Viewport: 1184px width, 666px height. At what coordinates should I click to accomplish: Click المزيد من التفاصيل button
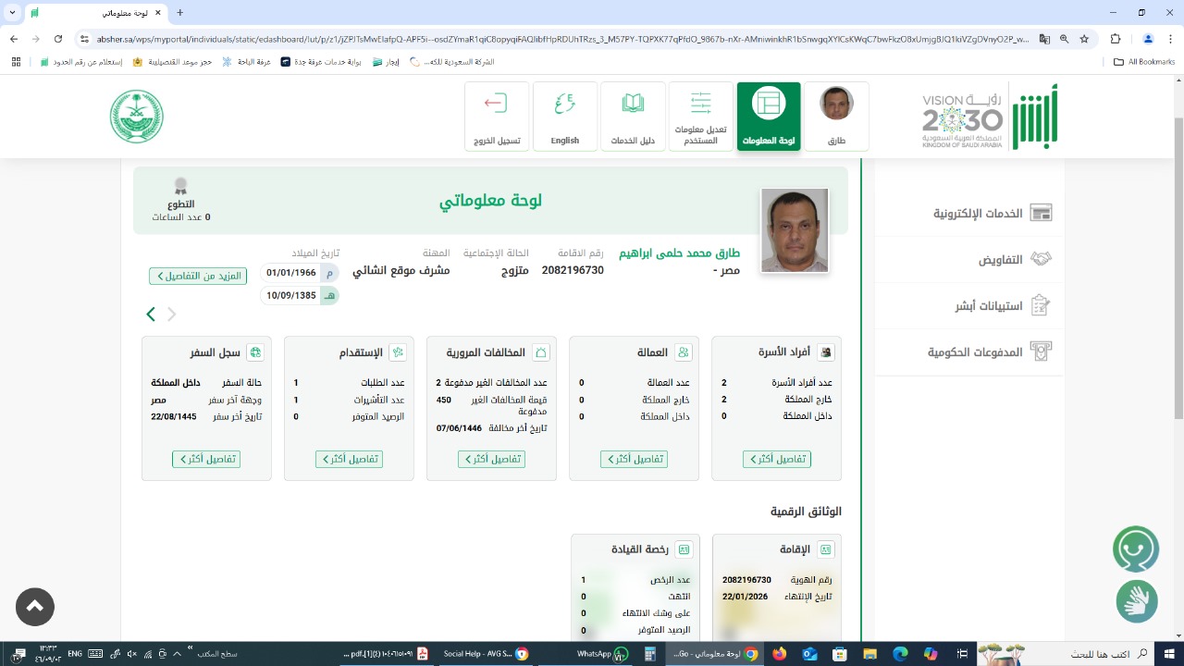click(197, 276)
